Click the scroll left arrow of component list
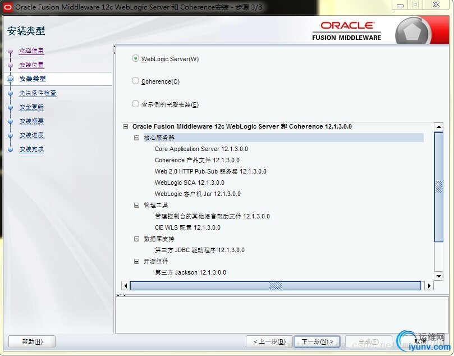Screen dimensions: 454x356 (126, 286)
